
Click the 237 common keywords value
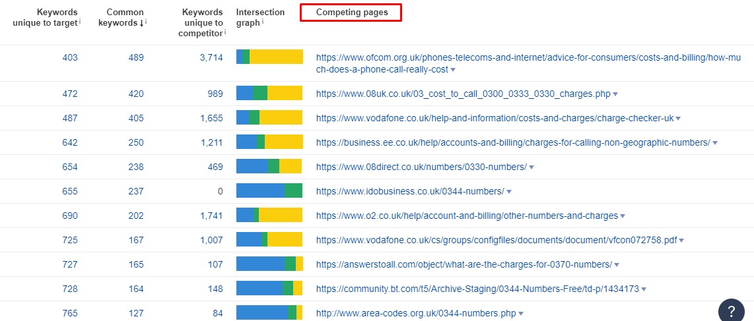click(x=136, y=191)
